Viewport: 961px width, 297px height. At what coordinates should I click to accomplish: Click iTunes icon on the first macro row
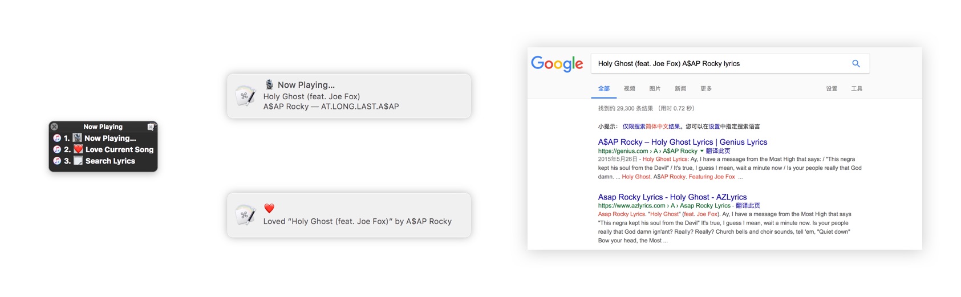coord(57,138)
